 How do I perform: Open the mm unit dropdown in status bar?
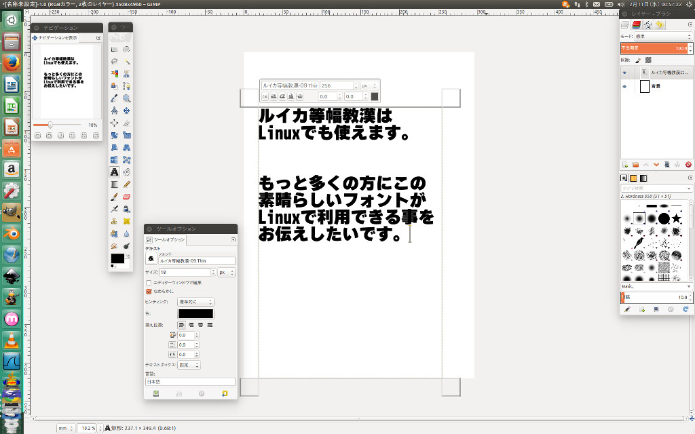pos(65,429)
